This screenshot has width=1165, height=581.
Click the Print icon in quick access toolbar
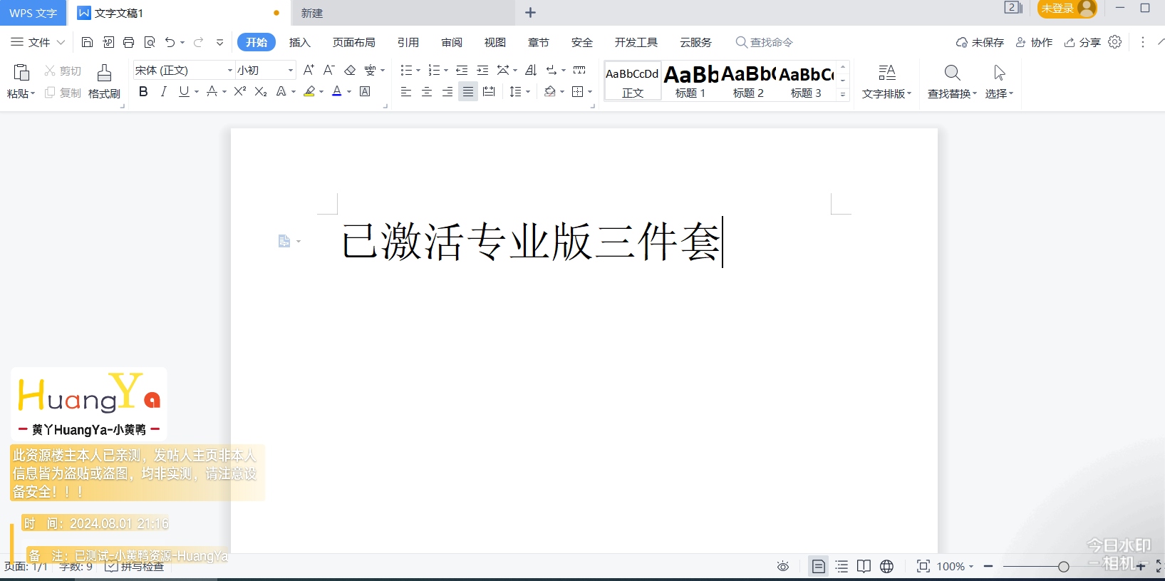(128, 43)
